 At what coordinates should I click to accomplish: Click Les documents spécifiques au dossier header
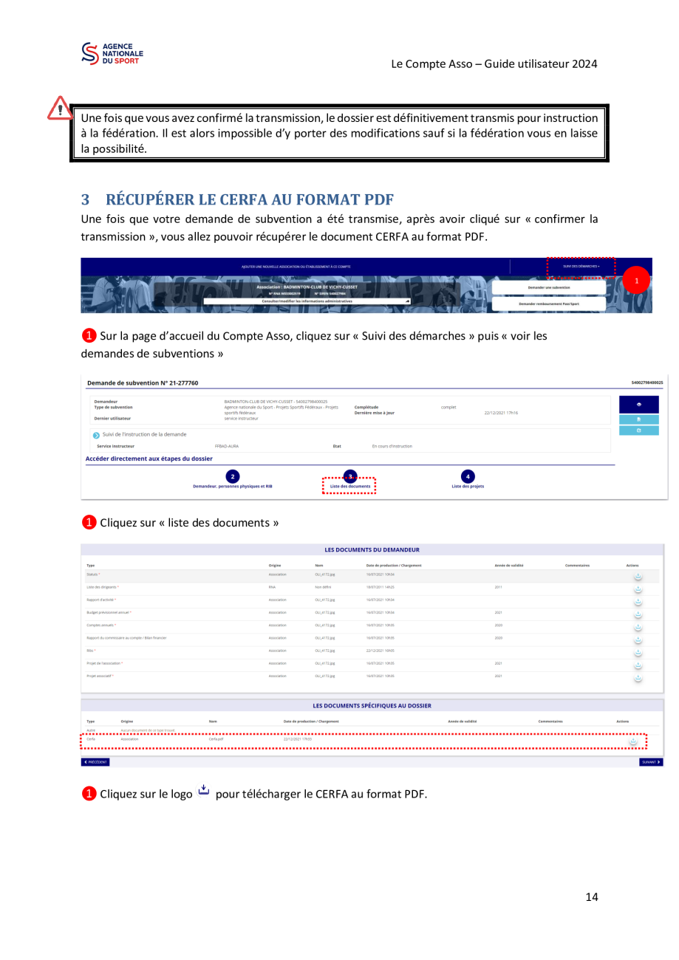click(372, 705)
